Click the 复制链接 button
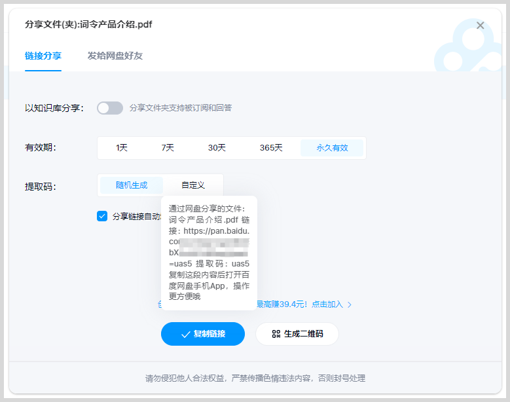Viewport: 510px width, 402px height. tap(203, 334)
